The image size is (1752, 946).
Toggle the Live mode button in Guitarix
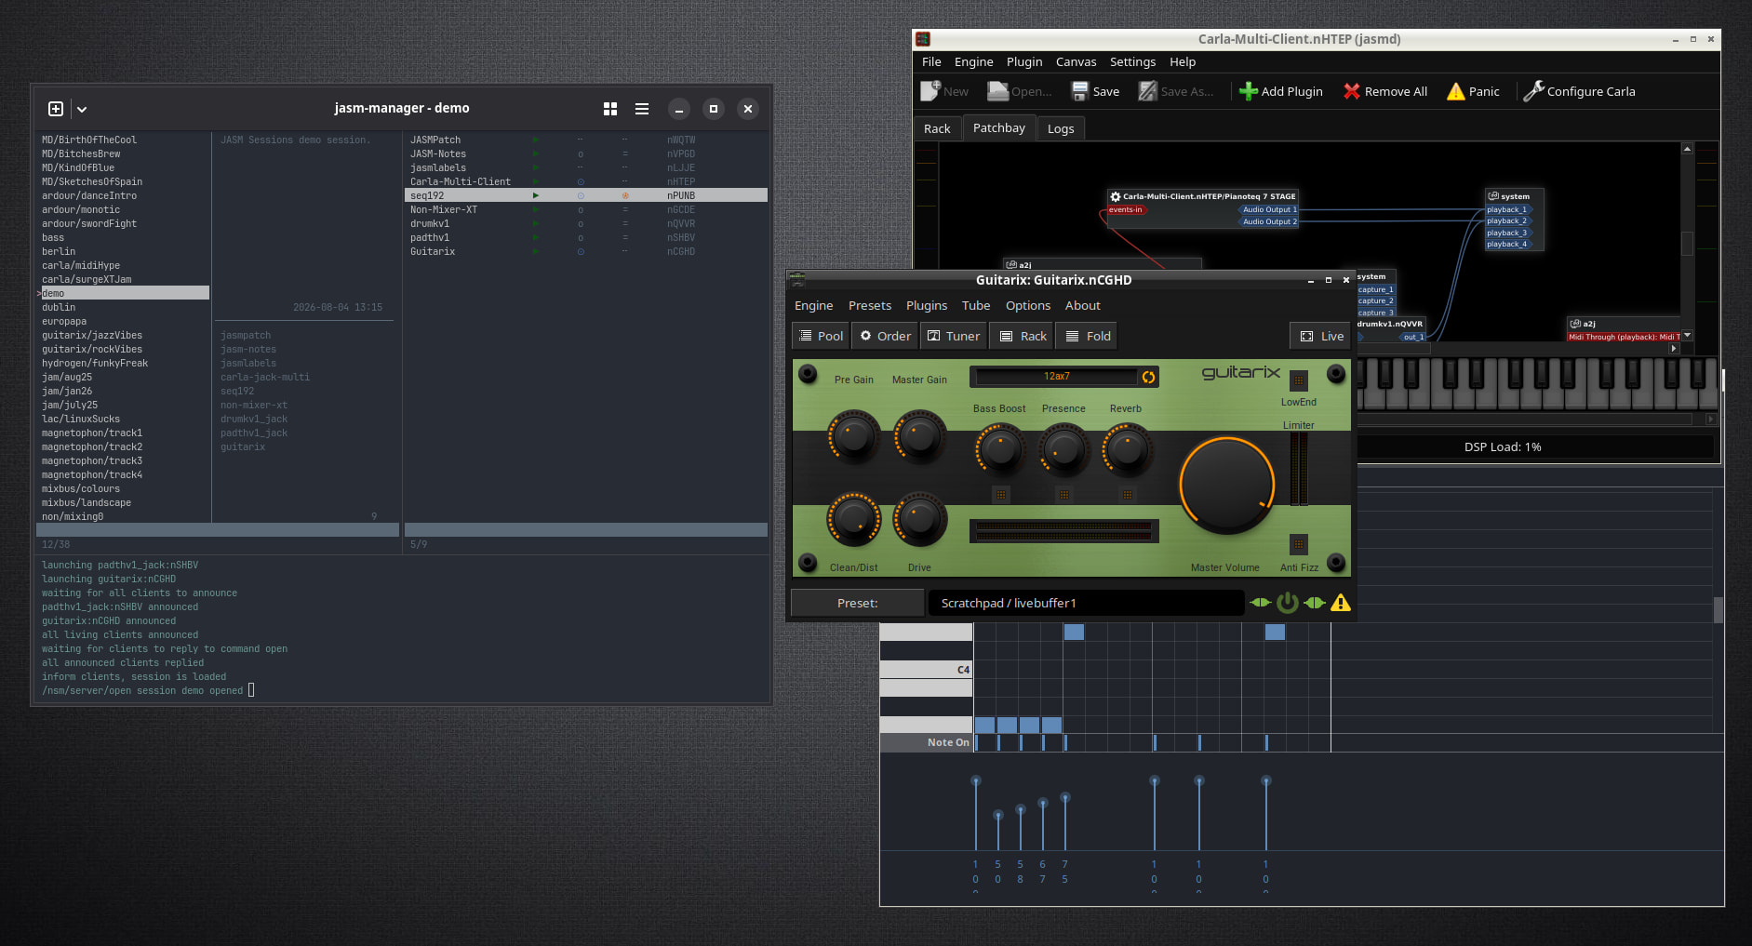pyautogui.click(x=1320, y=336)
